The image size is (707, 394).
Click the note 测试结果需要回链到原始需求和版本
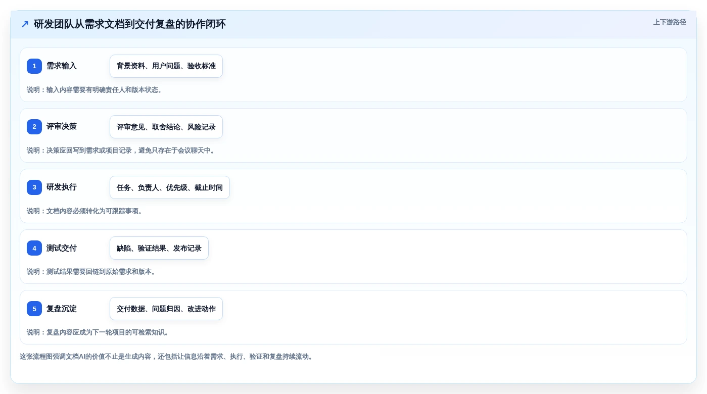[91, 272]
